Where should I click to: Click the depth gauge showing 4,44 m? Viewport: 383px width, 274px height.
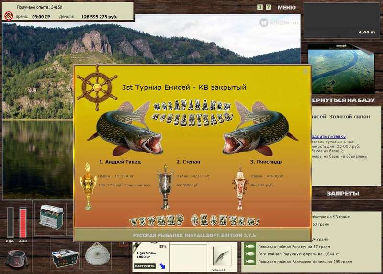point(341,21)
